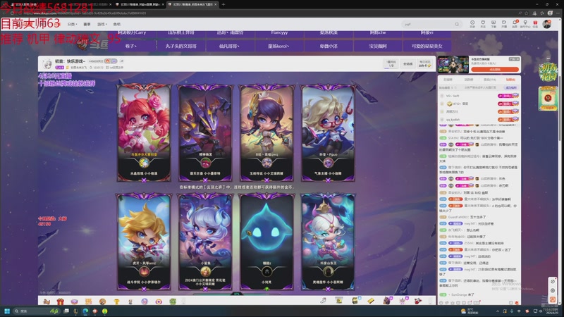Expand the 游戏 dropdown in the navigation
564x317 pixels.
(x=102, y=24)
